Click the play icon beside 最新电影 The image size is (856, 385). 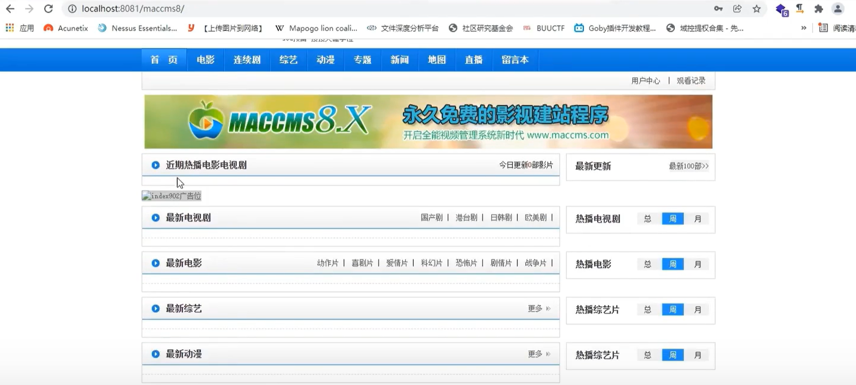[x=156, y=263]
